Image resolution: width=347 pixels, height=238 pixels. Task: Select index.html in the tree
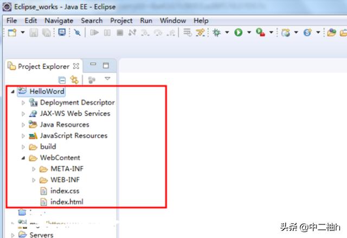pos(66,202)
